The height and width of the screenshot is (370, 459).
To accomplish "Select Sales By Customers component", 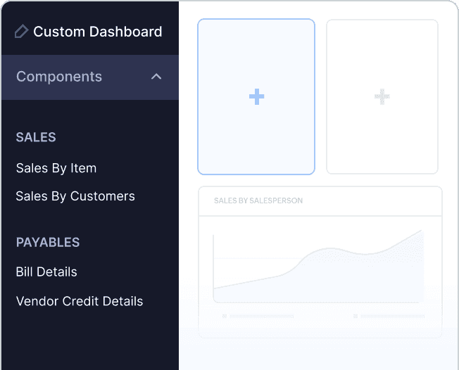I will coord(75,196).
